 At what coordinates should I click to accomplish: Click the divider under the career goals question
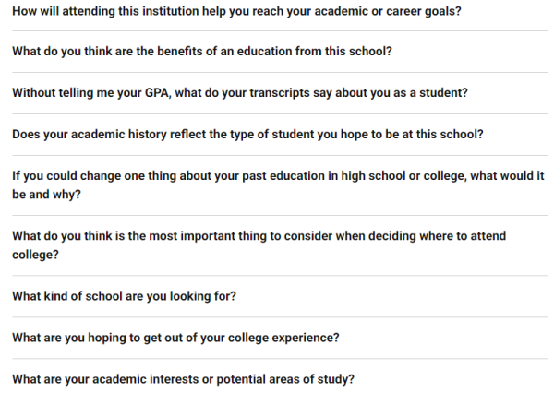[280, 31]
